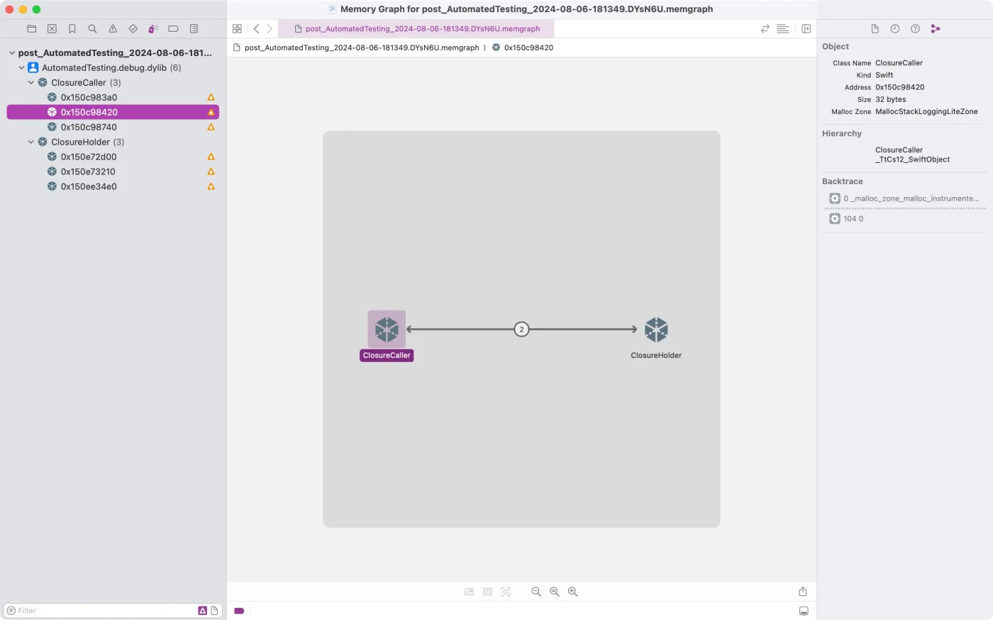Image resolution: width=993 pixels, height=620 pixels.
Task: Open the History inspector clock icon
Action: tap(894, 29)
